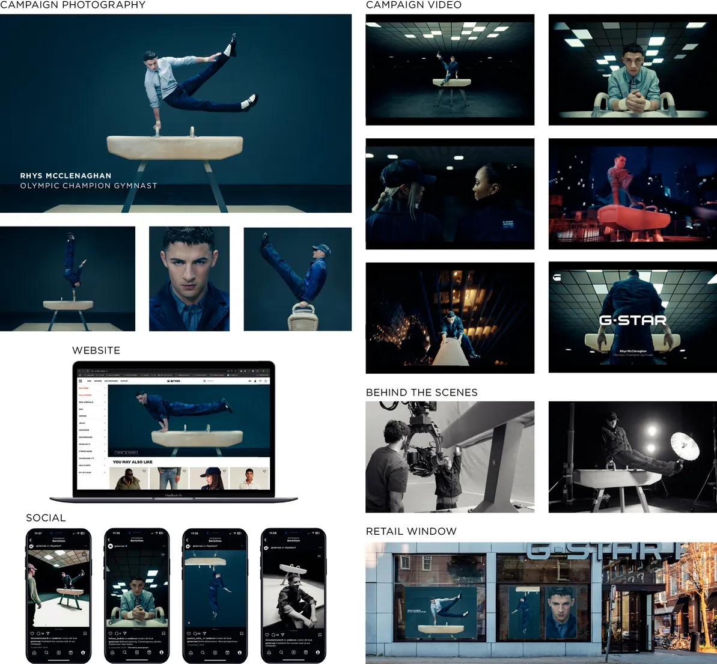717x664 pixels.
Task: Open the shopping bag icon on the website
Action: pyautogui.click(x=266, y=381)
